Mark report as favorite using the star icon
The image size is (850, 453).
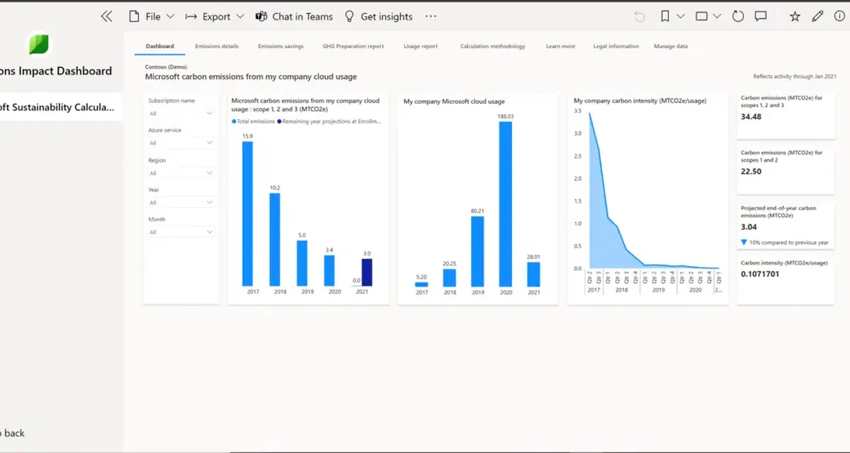pos(794,16)
